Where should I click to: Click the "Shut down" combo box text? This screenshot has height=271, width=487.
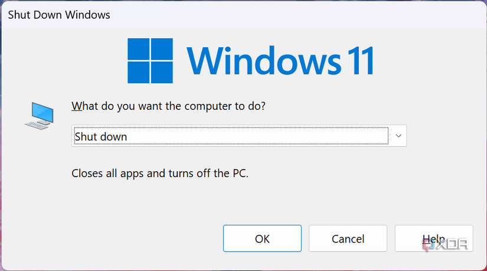point(101,137)
